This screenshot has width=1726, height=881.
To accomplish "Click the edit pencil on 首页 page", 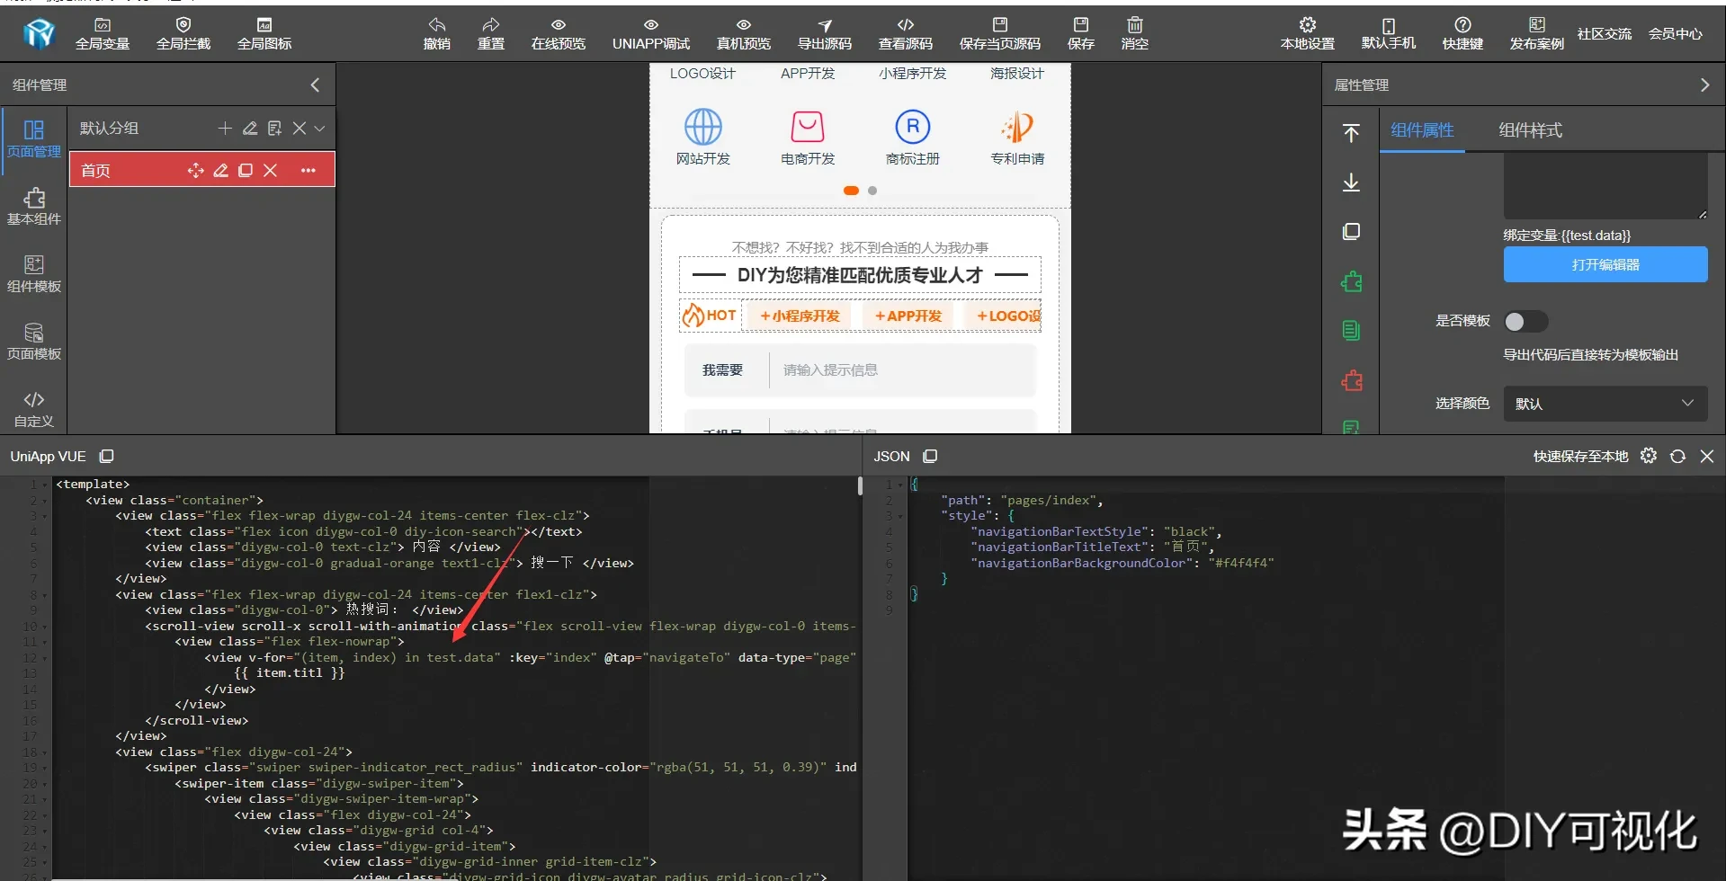I will pos(220,171).
